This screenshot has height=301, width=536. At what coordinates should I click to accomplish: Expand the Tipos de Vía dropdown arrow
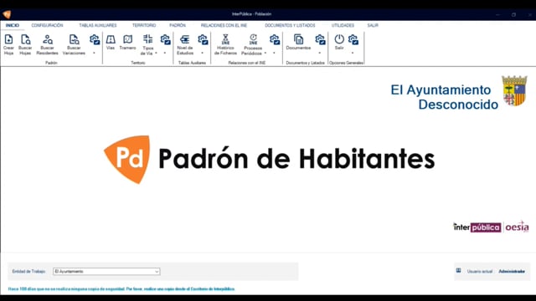tap(157, 54)
